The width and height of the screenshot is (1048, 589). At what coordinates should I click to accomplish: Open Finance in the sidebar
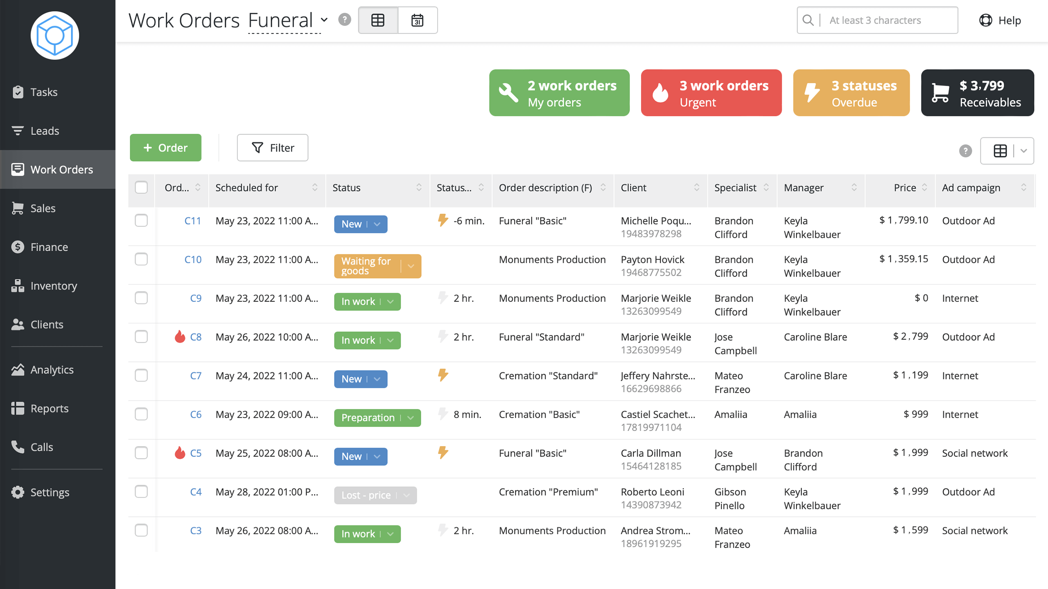tap(58, 247)
